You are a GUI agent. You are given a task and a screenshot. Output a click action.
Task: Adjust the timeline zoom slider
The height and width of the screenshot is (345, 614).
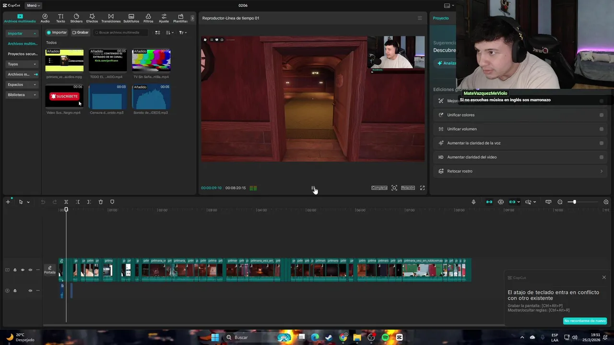pyautogui.click(x=574, y=202)
